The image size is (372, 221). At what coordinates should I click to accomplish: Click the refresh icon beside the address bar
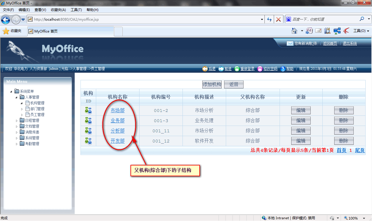269,19
